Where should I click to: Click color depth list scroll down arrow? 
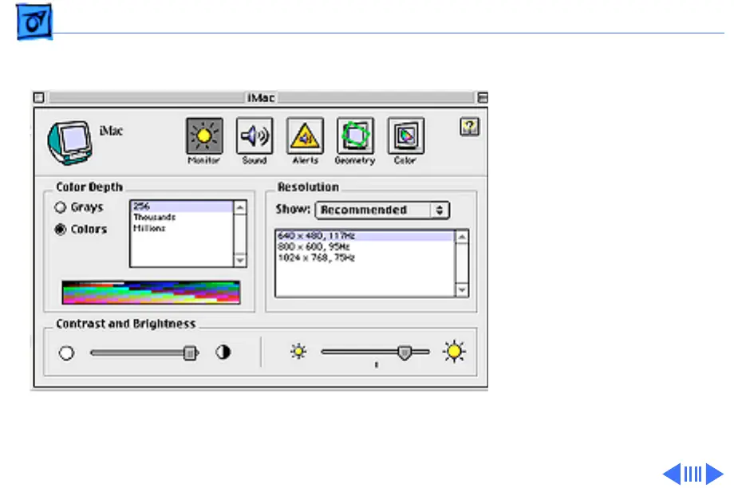click(x=239, y=261)
